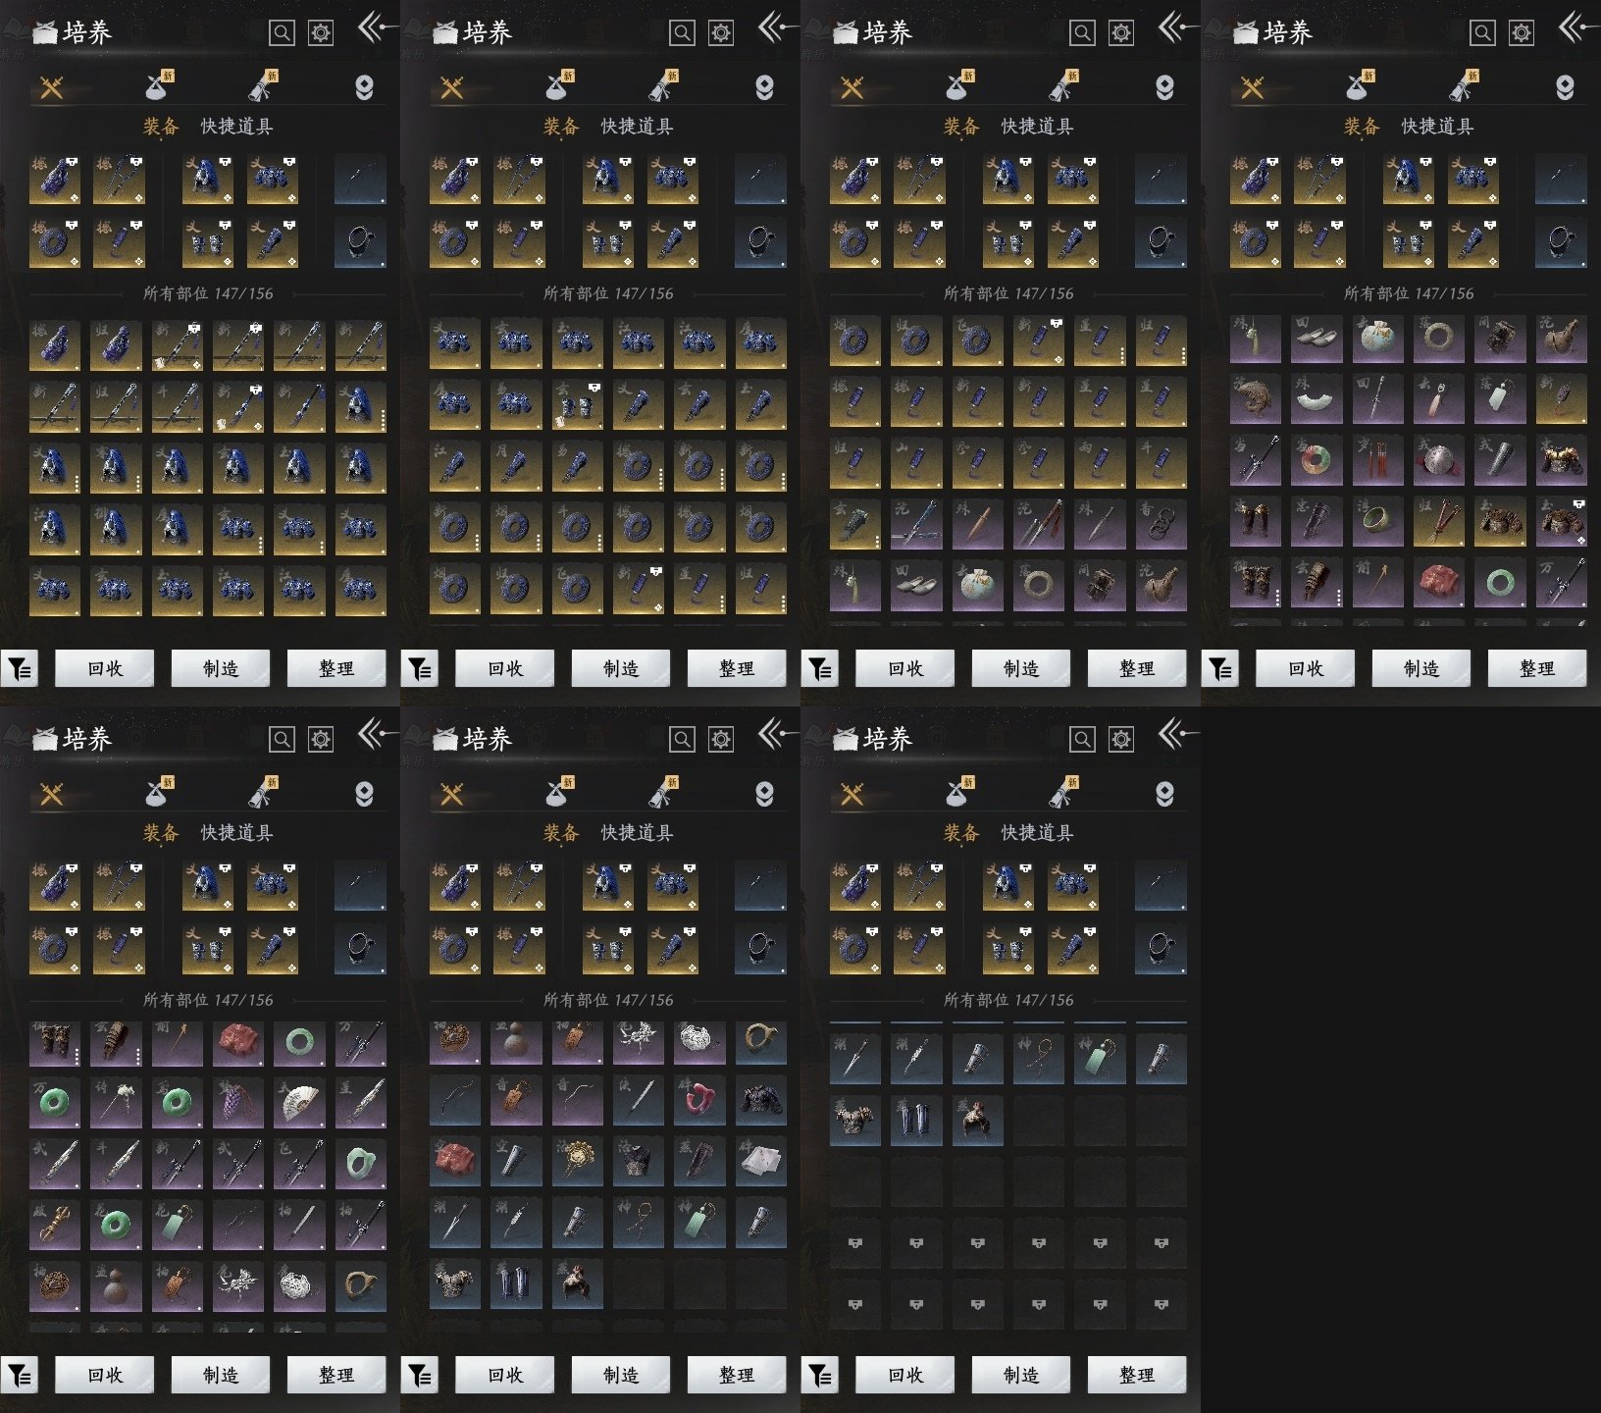This screenshot has height=1413, width=1601.
Task: Click filter list icon in top-right panel
Action: pyautogui.click(x=1220, y=669)
